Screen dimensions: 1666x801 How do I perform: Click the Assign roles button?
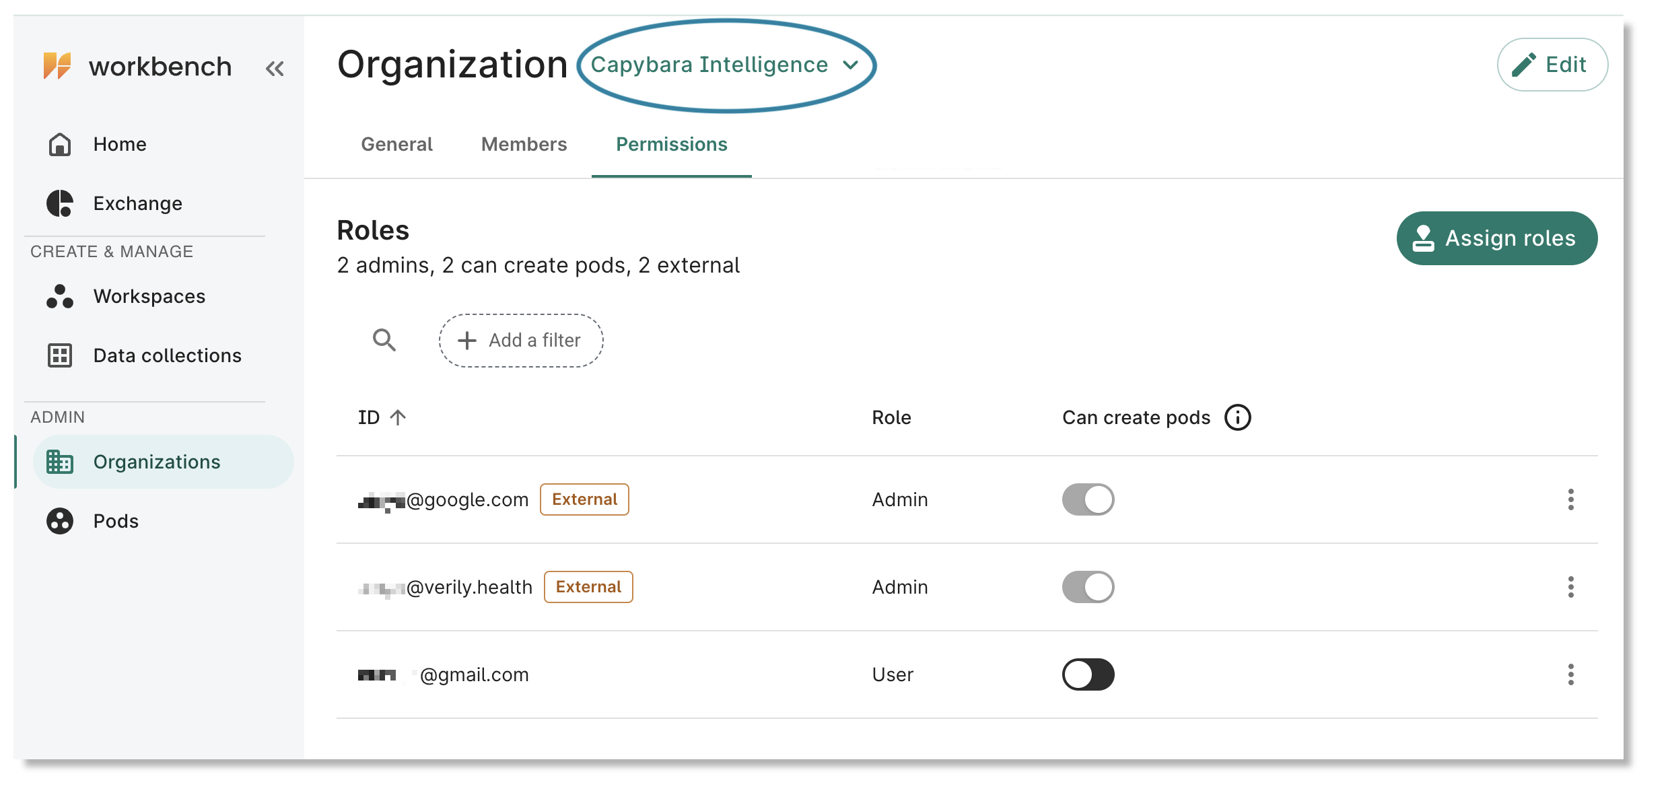1496,238
